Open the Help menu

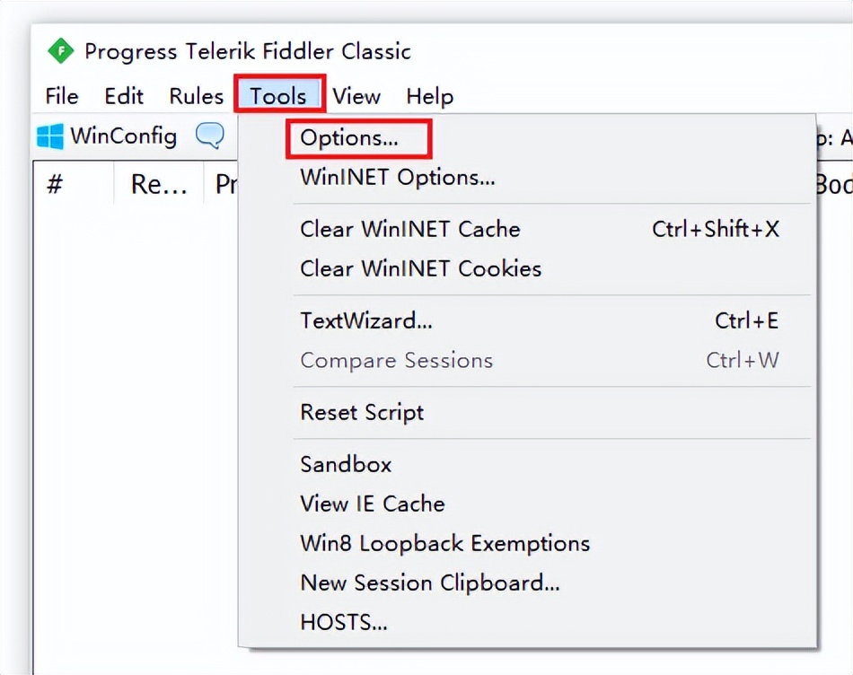(429, 96)
